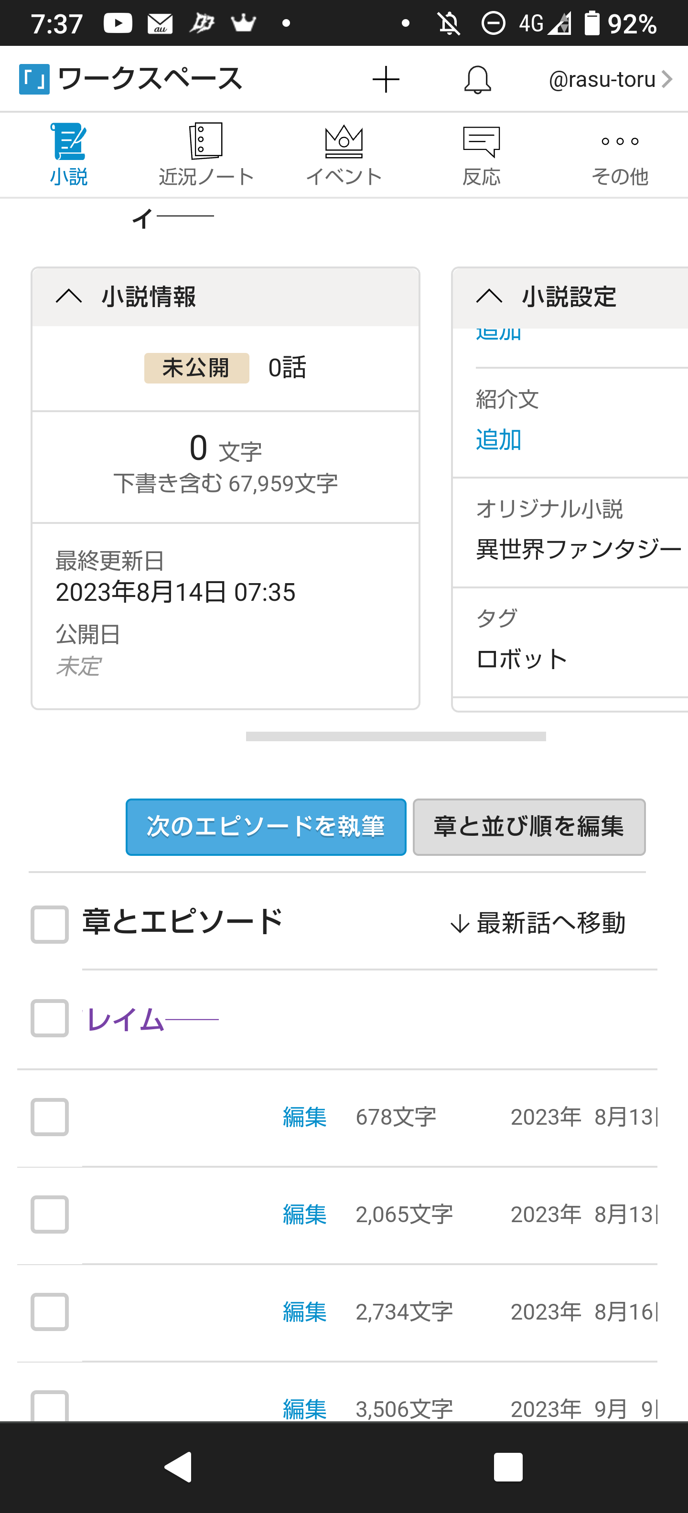This screenshot has height=1513, width=688.
Task: Open the @rasu-toru account chevron
Action: (666, 79)
